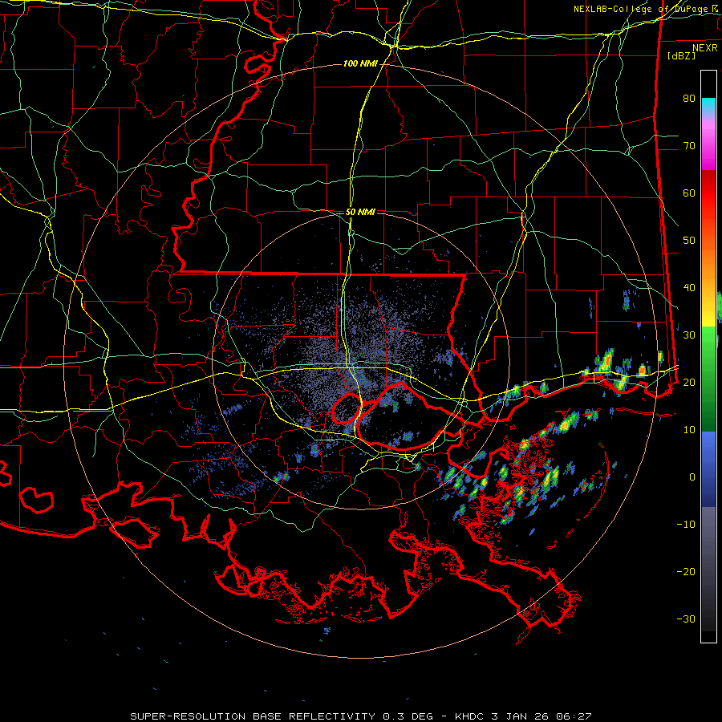Screen dimensions: 722x722
Task: Click the 60 value on dBZ scale
Action: click(x=689, y=193)
